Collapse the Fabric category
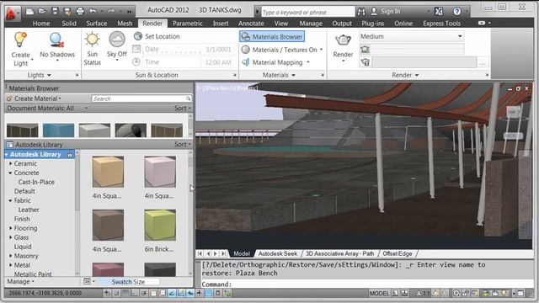539x303 pixels. click(x=11, y=200)
